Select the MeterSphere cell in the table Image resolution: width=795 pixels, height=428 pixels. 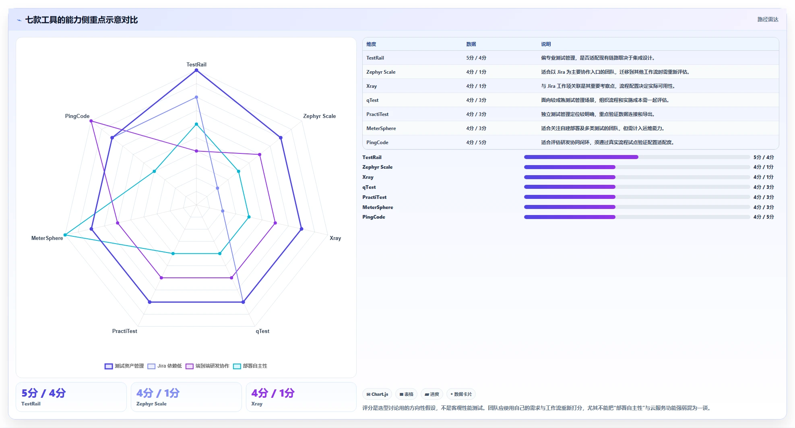[381, 128]
